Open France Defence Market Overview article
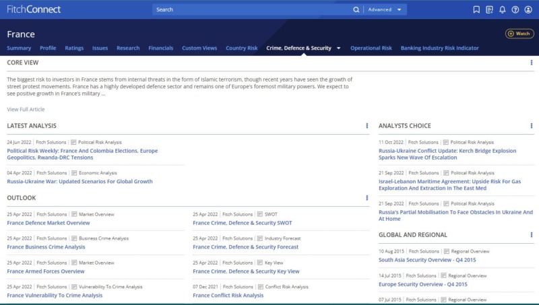The height and width of the screenshot is (305, 539). (x=49, y=223)
